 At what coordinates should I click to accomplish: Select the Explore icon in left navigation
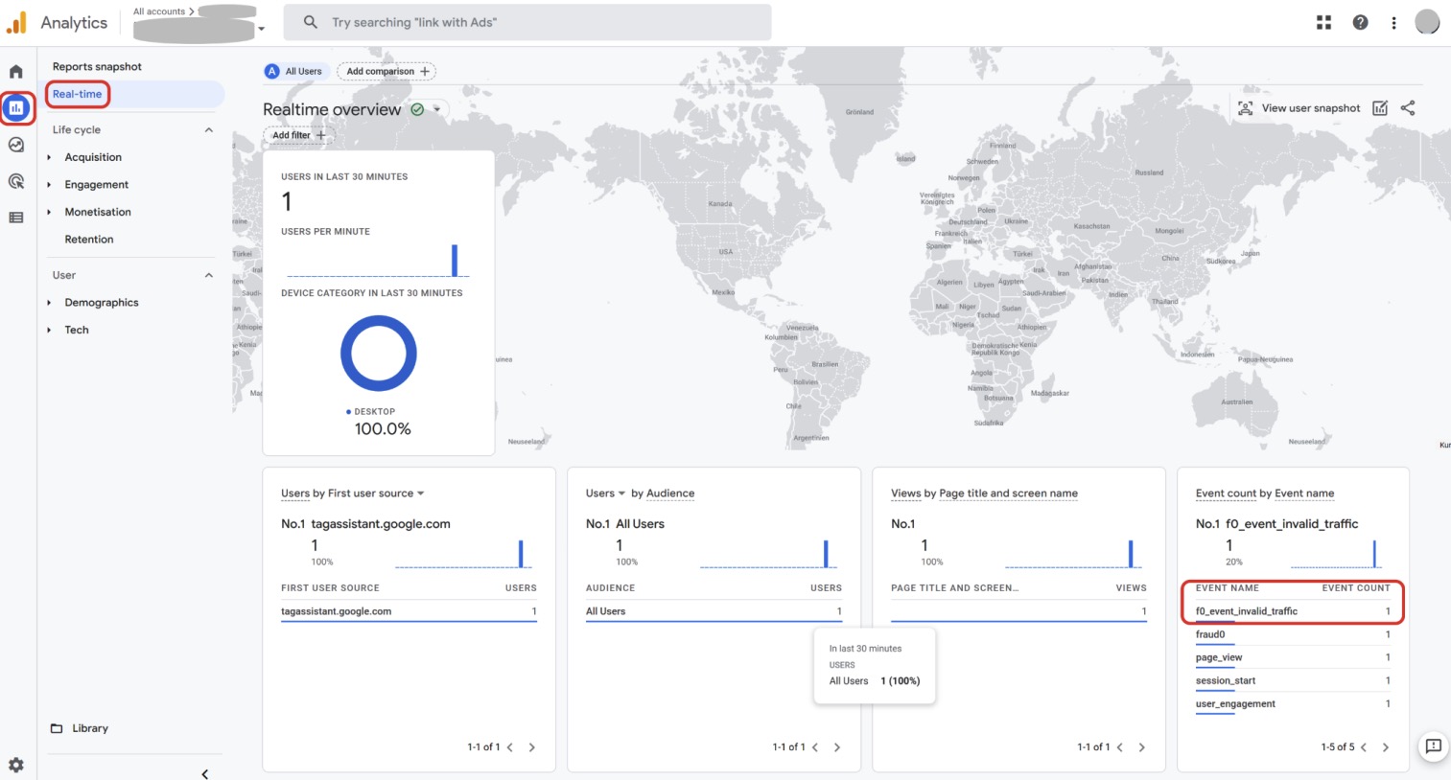(16, 144)
